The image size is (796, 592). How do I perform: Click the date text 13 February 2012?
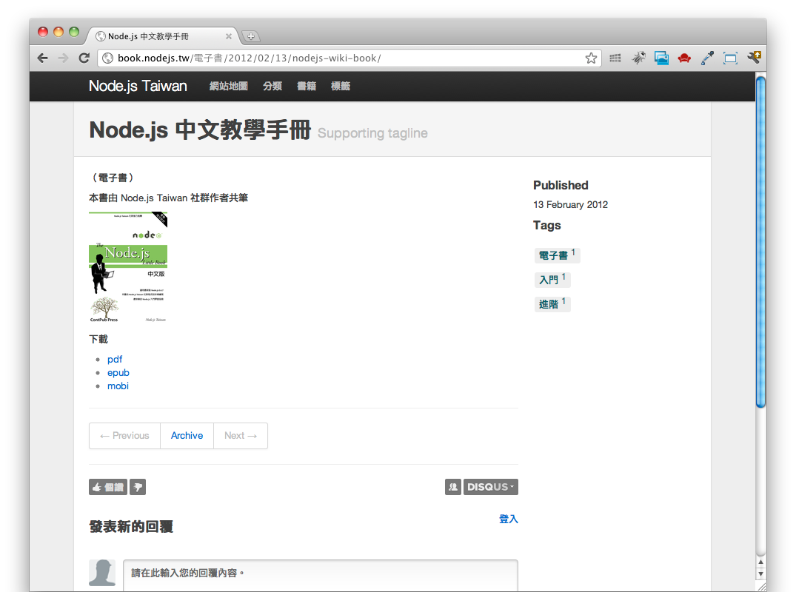point(570,204)
